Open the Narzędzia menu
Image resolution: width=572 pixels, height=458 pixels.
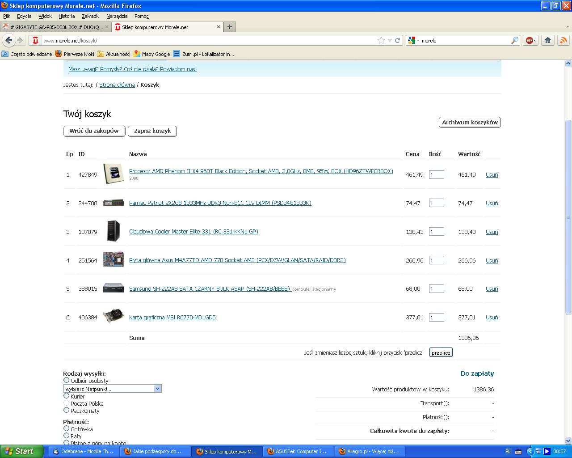click(x=117, y=16)
